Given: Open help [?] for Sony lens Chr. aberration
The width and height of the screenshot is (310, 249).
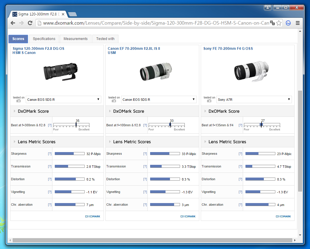Looking at the screenshot, I should (240, 205).
